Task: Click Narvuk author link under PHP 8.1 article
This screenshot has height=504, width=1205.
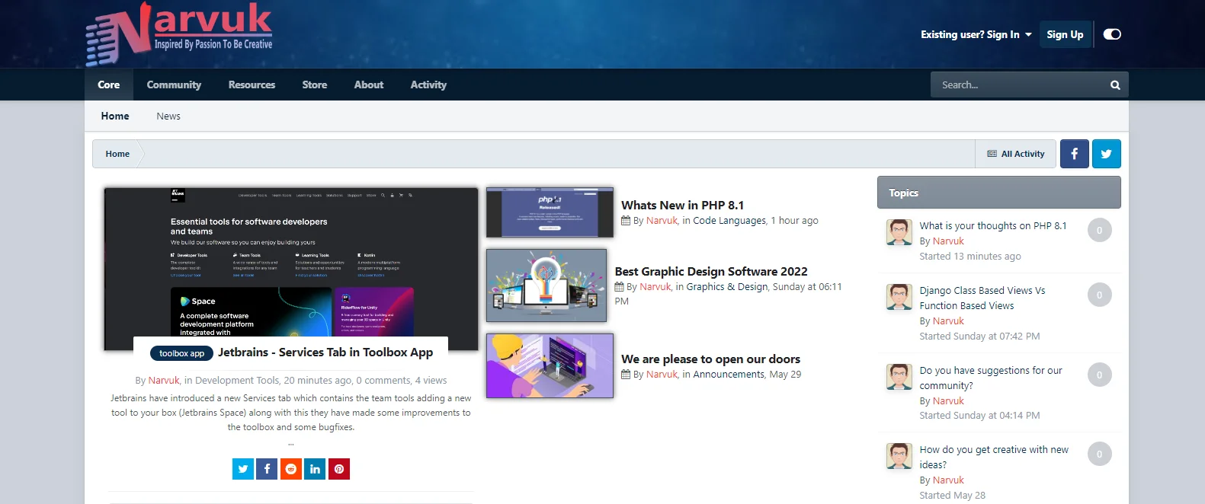Action: point(662,221)
